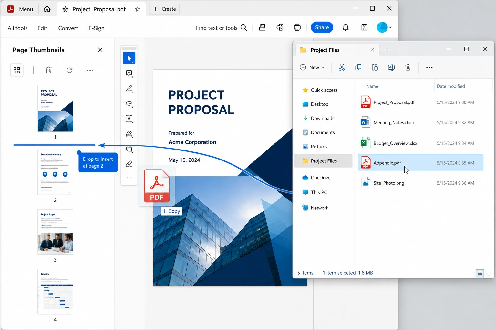Go to Acrobat Home icon
The height and width of the screenshot is (330, 496).
click(x=47, y=9)
